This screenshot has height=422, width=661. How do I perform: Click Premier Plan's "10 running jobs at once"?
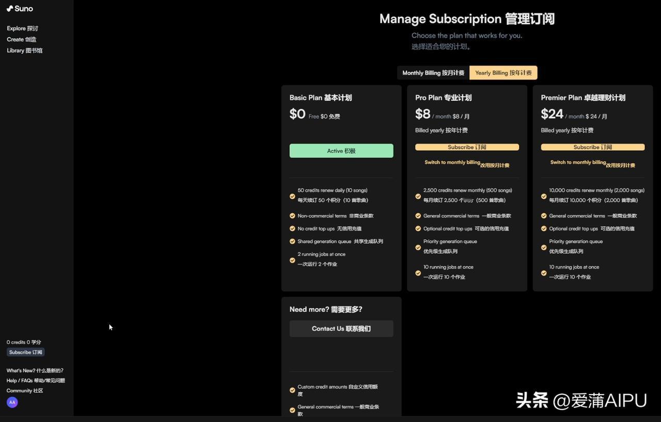[574, 268]
